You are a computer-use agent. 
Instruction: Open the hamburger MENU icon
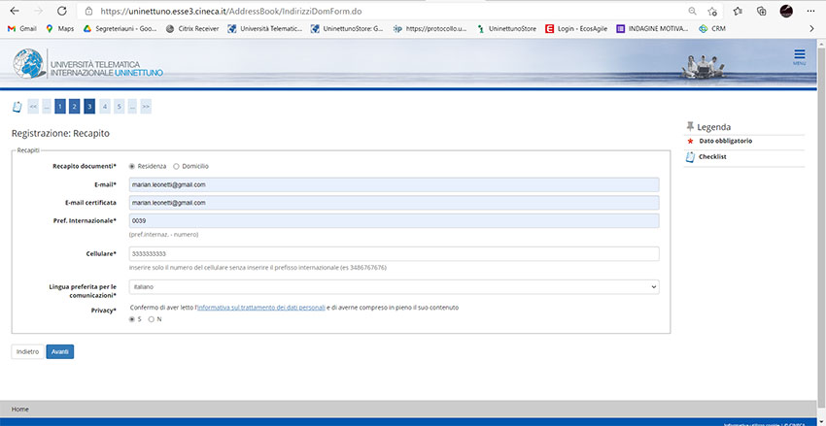pyautogui.click(x=799, y=56)
